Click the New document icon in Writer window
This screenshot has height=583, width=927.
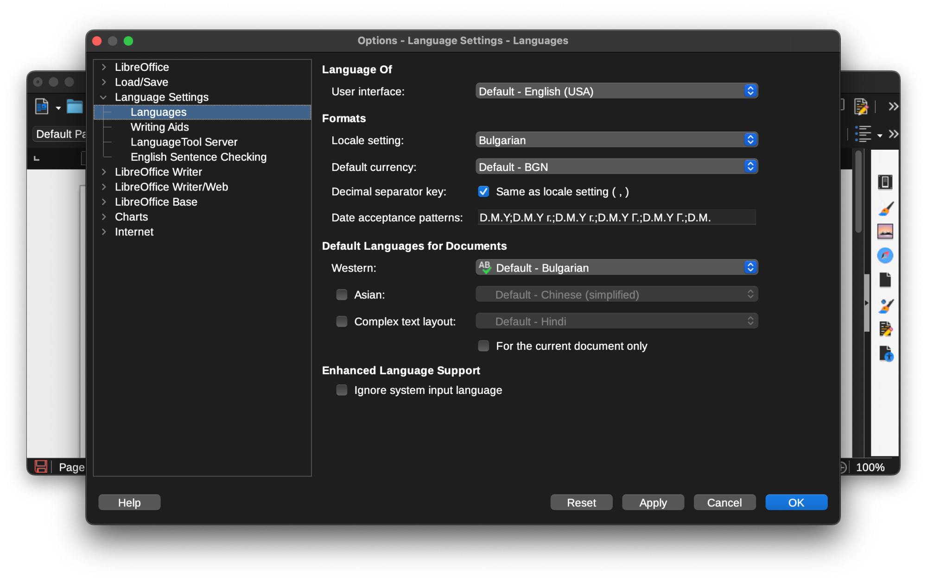[42, 107]
